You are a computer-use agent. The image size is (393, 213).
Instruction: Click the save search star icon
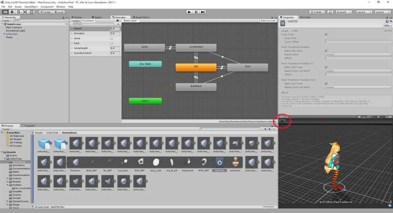point(274,129)
